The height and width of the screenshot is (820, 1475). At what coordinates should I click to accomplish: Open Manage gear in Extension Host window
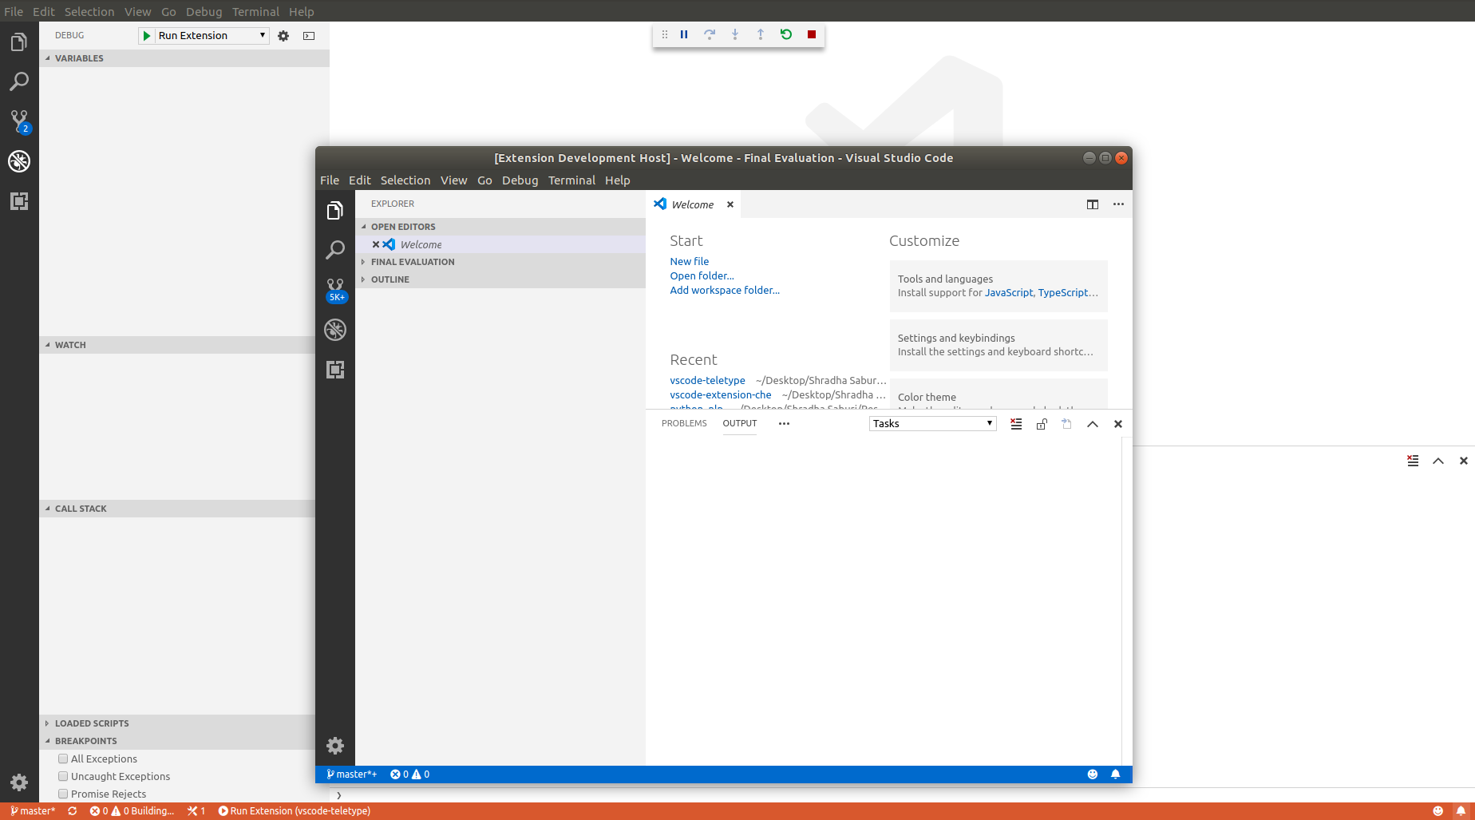(335, 746)
